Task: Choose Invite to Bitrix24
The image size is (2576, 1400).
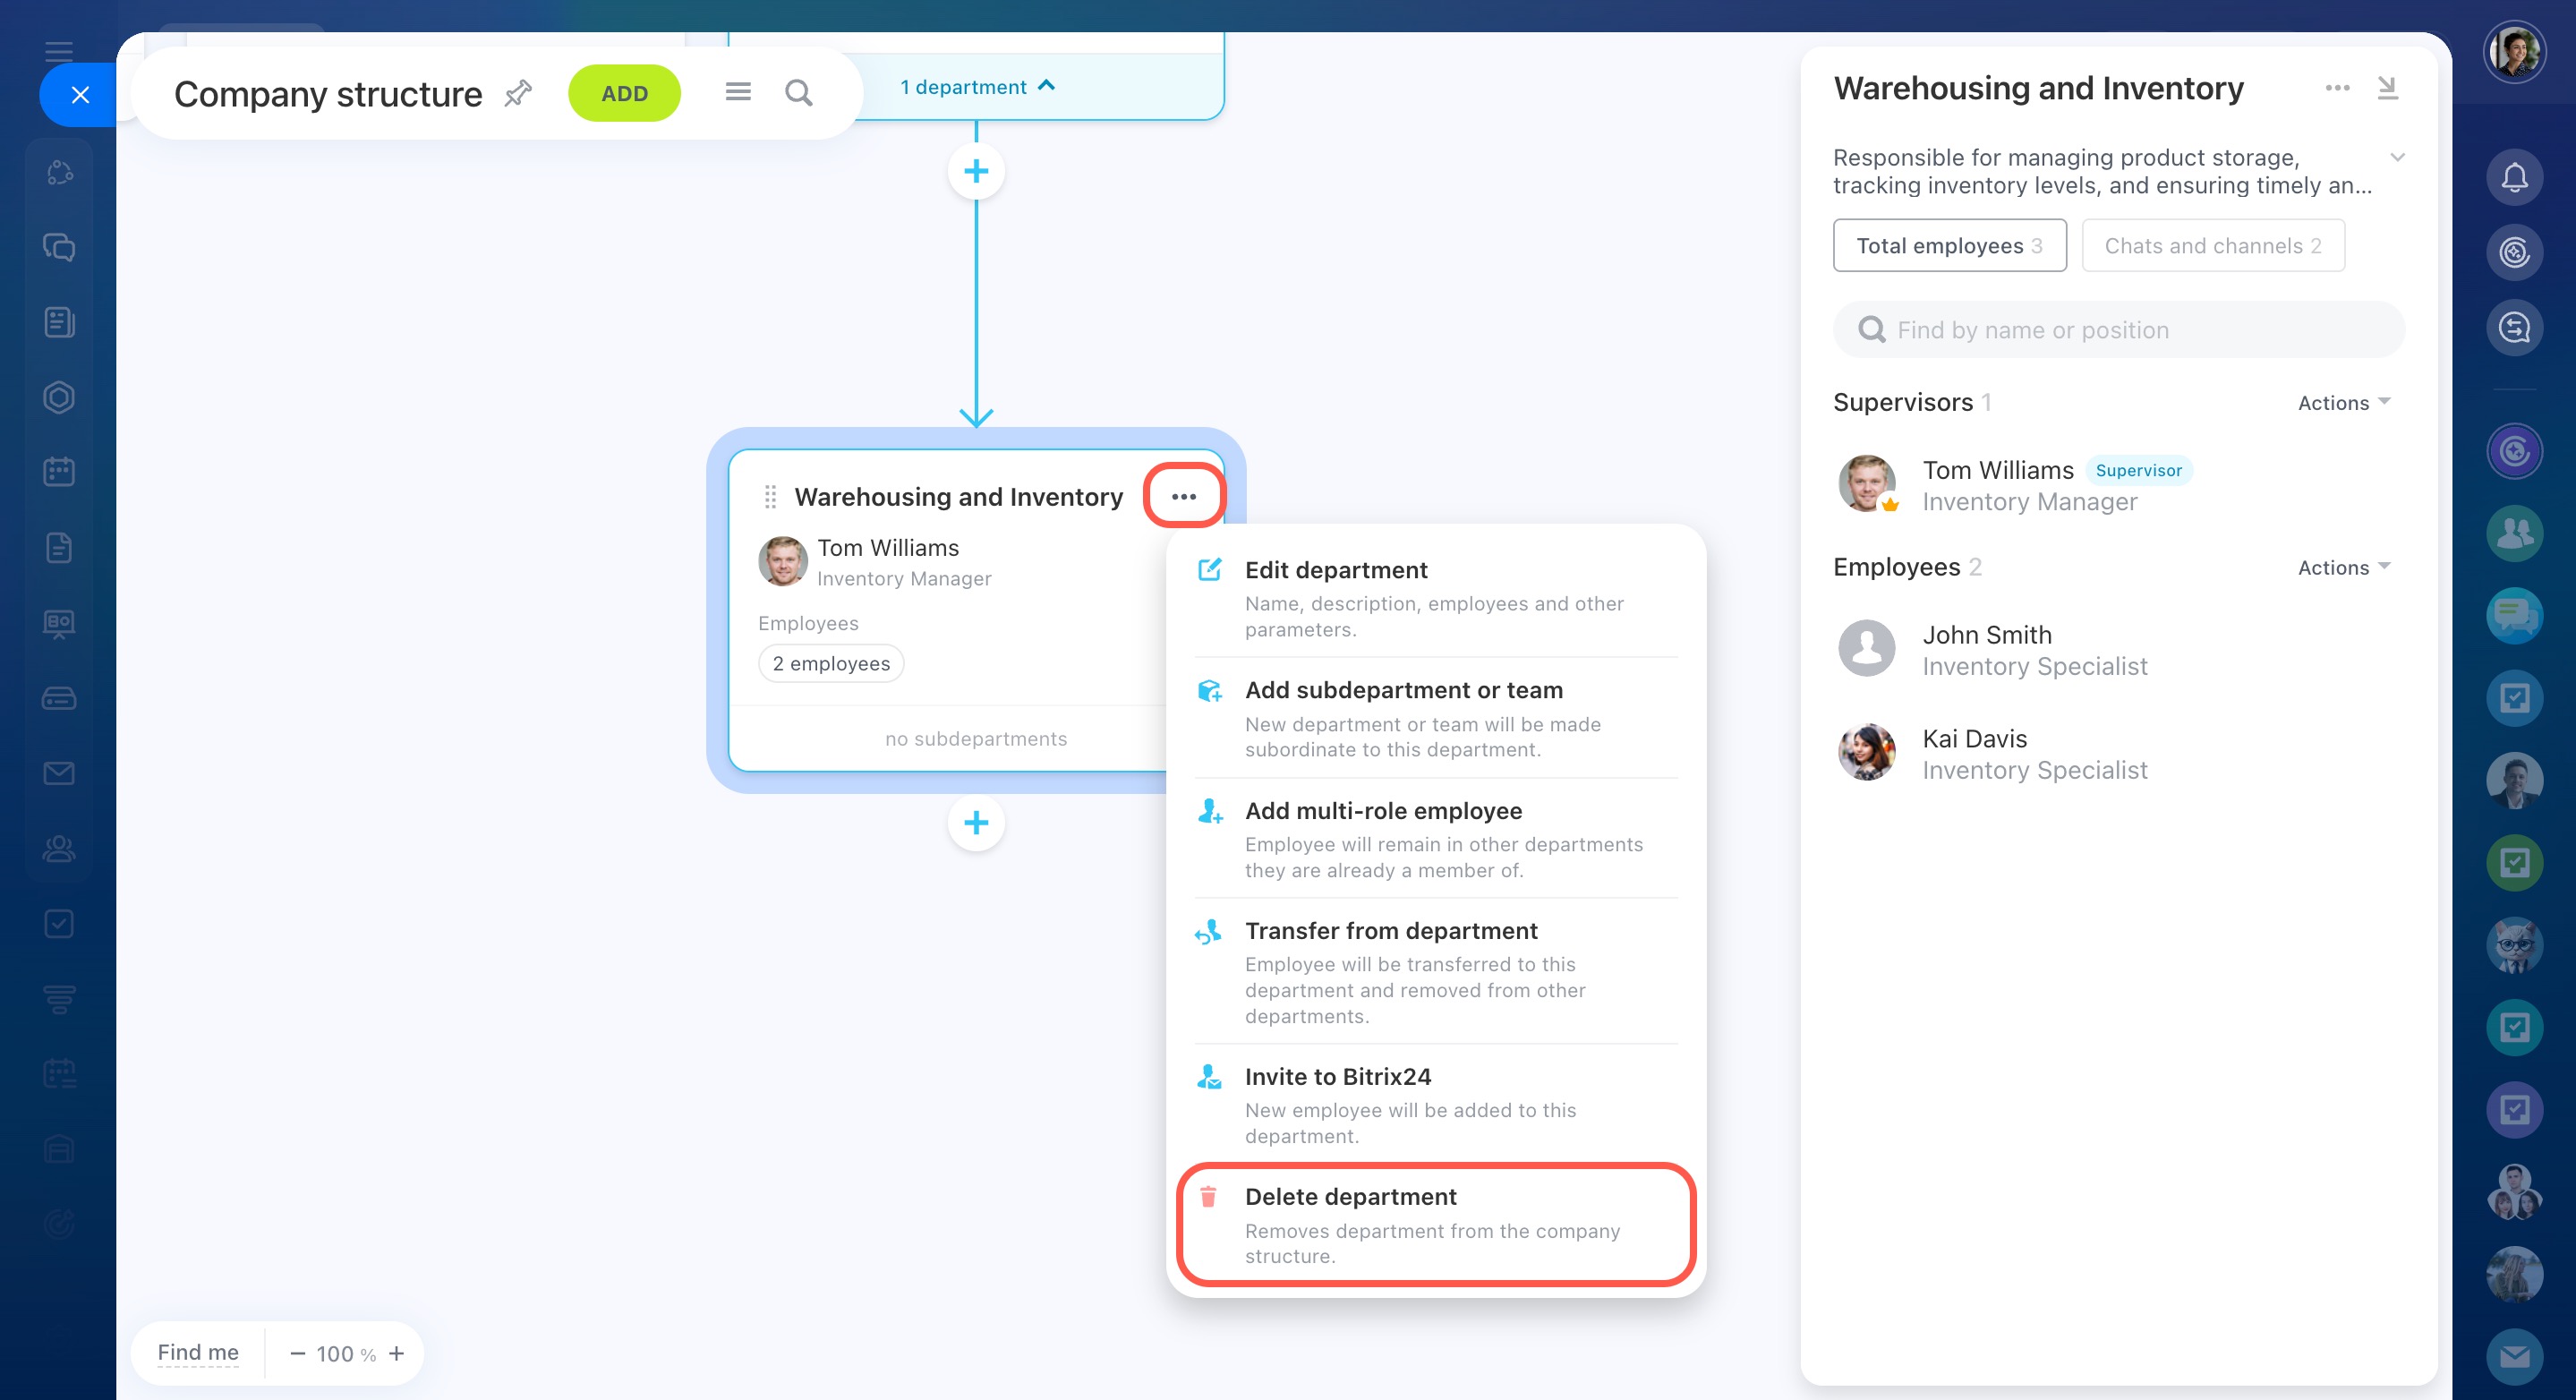Action: [1436, 1104]
